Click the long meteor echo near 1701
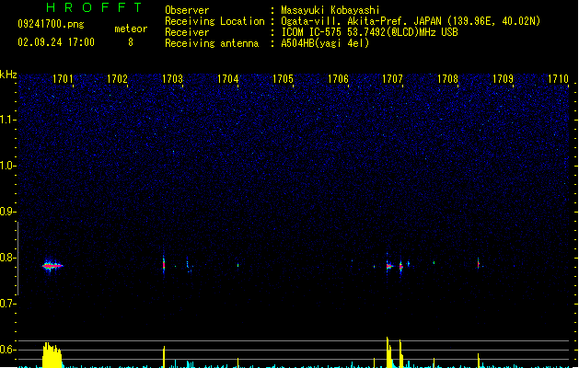Screen dimensions: 579x368 52,265
